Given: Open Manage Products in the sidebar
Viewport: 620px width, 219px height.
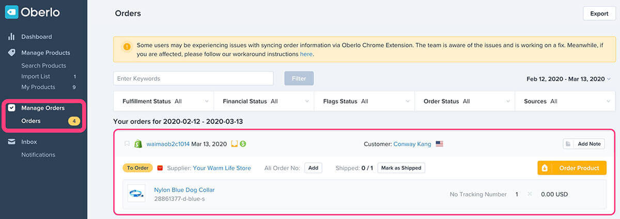Looking at the screenshot, I should tap(45, 53).
